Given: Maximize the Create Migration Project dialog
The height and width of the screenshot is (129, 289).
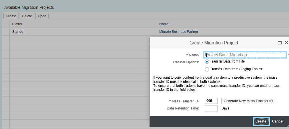Looking at the screenshot, I should [x=280, y=43].
